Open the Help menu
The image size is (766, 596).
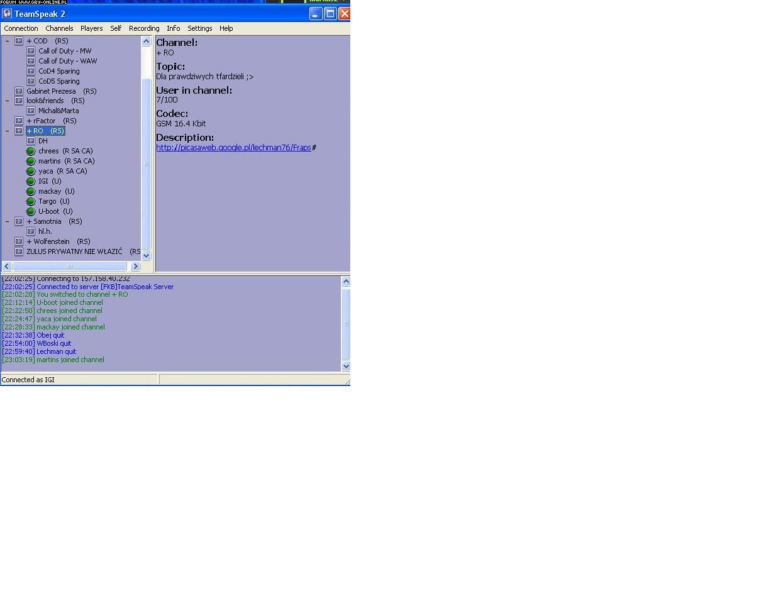[226, 28]
